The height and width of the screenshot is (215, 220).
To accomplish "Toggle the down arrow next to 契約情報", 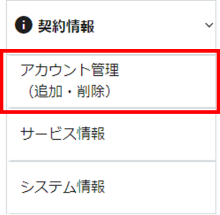I will (209, 25).
